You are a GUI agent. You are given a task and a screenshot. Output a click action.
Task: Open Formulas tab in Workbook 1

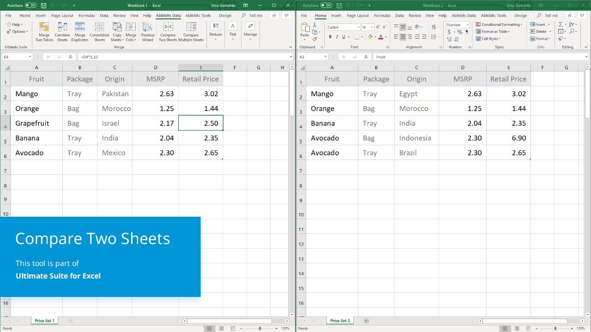point(87,15)
